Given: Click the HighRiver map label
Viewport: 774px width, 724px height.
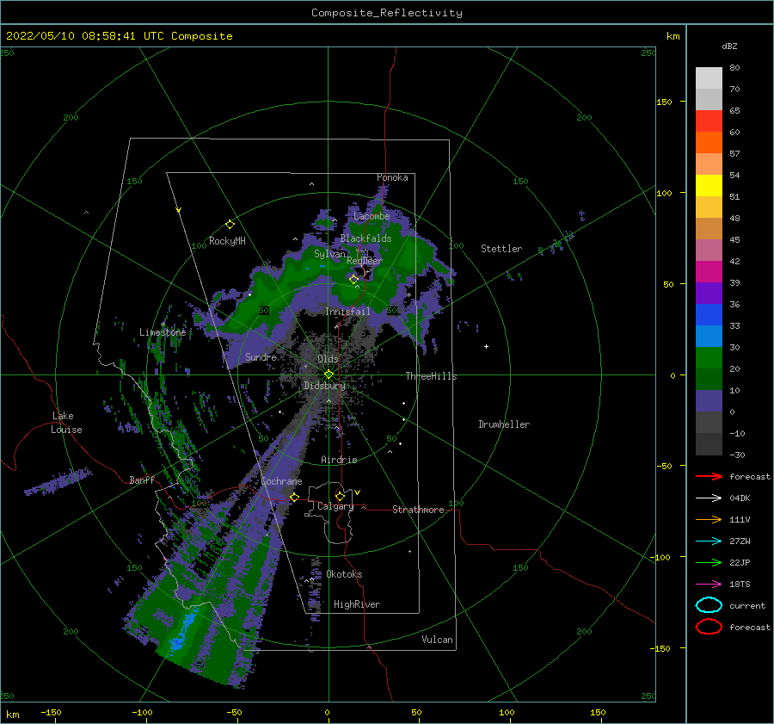Looking at the screenshot, I should pos(357,604).
